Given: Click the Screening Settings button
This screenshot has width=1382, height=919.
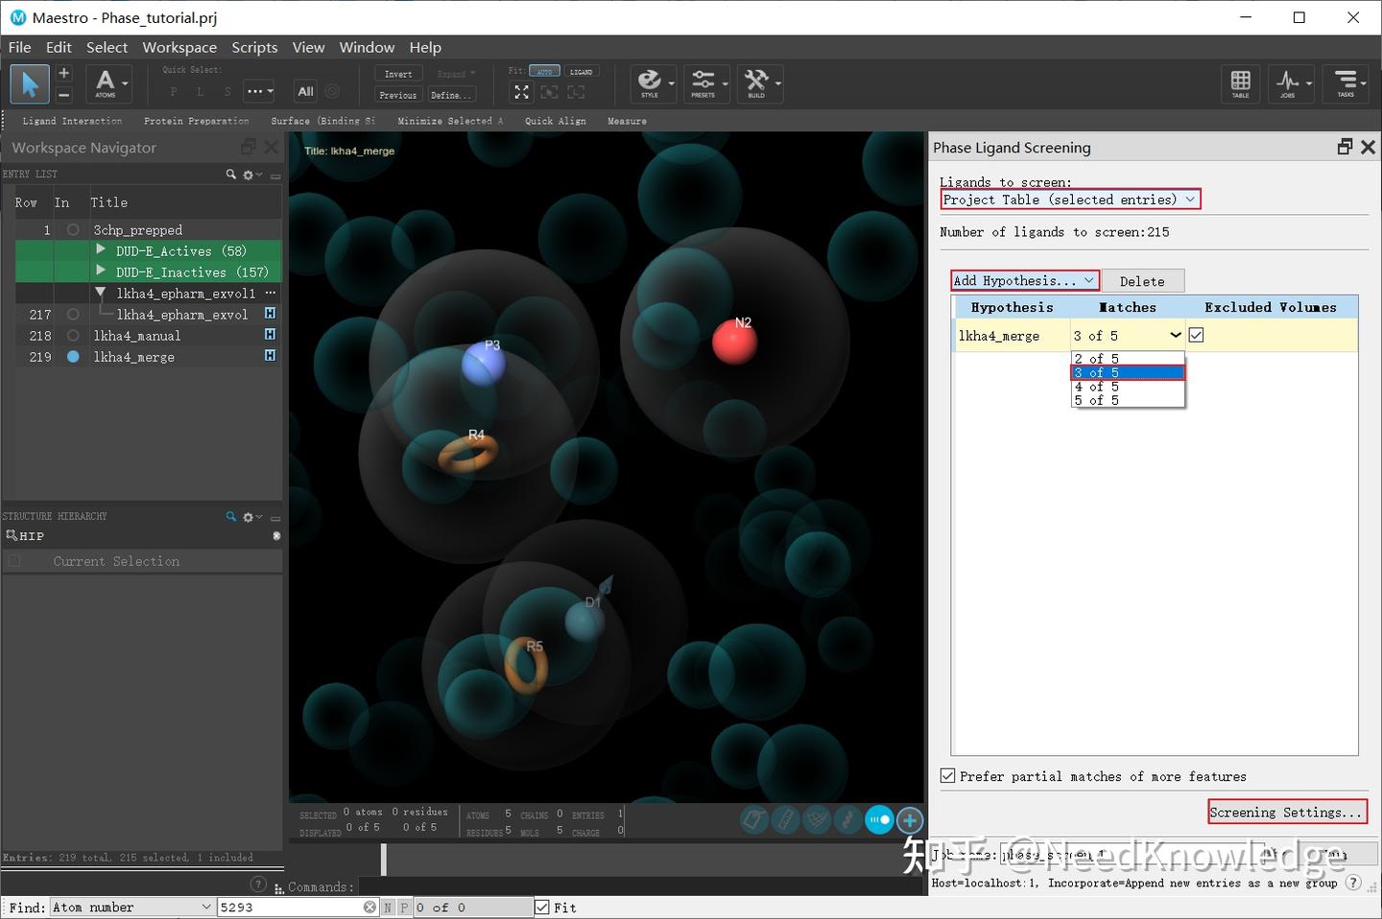Looking at the screenshot, I should click(1287, 812).
